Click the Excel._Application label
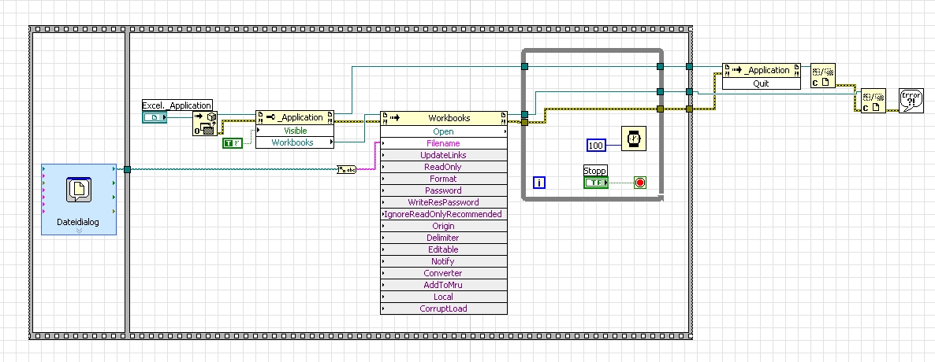Image resolution: width=935 pixels, height=362 pixels. pyautogui.click(x=177, y=105)
